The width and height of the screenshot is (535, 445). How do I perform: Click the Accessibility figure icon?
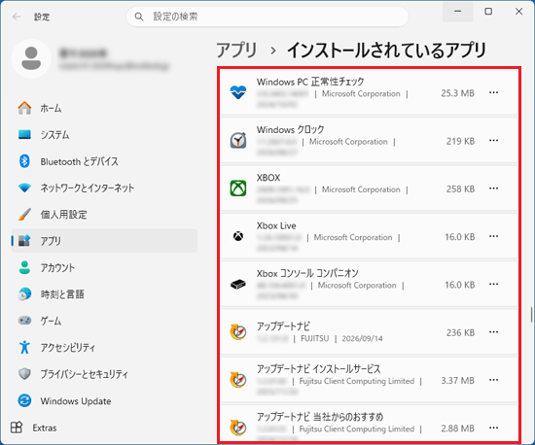(24, 347)
